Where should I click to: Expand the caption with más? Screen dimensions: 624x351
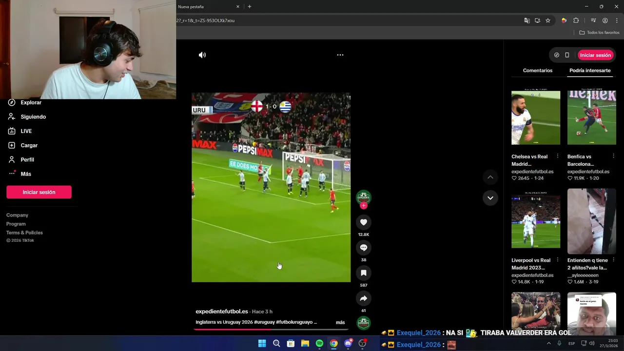[340, 322]
